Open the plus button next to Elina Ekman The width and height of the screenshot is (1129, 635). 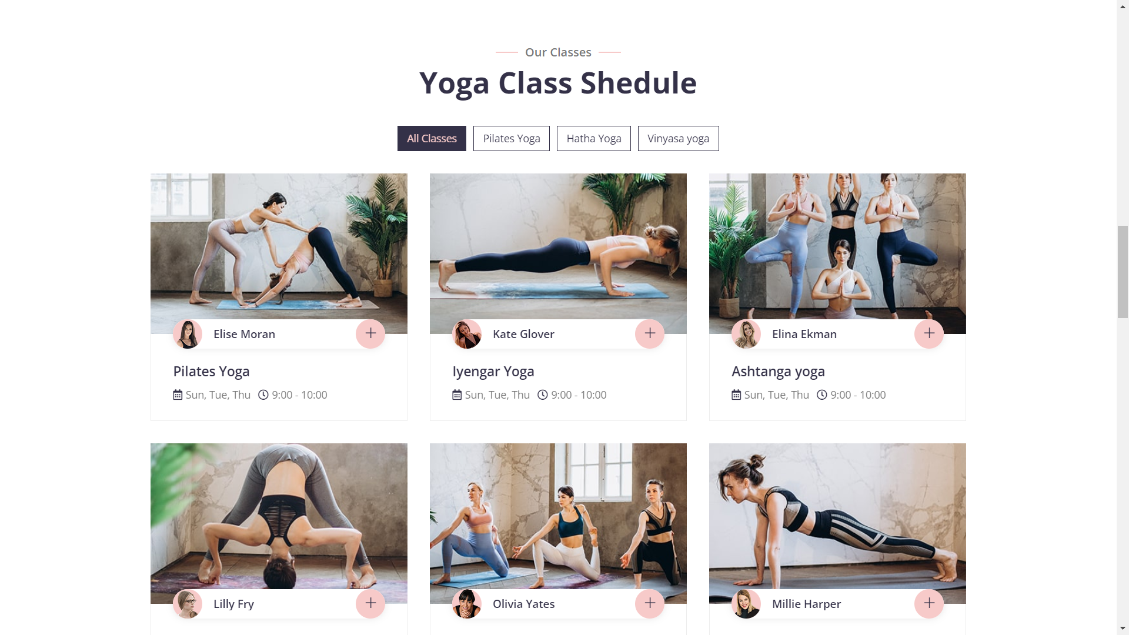(929, 334)
